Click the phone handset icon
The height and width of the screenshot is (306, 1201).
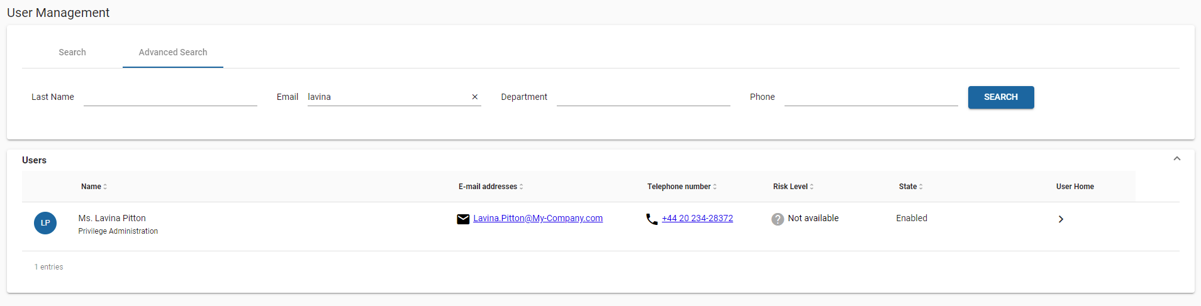[652, 219]
